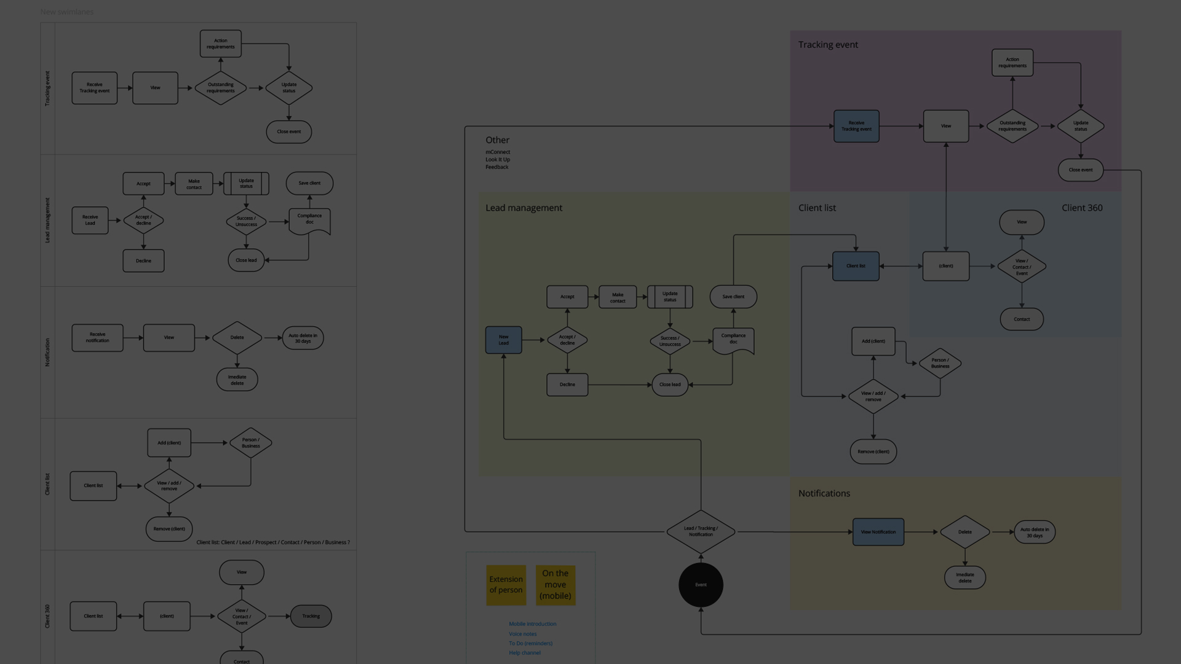Click Close event node in purple Tracking event area
The width and height of the screenshot is (1181, 664).
1081,170
